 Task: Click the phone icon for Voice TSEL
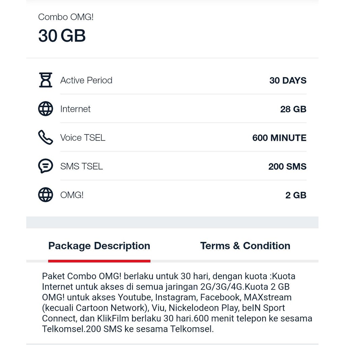click(x=45, y=137)
